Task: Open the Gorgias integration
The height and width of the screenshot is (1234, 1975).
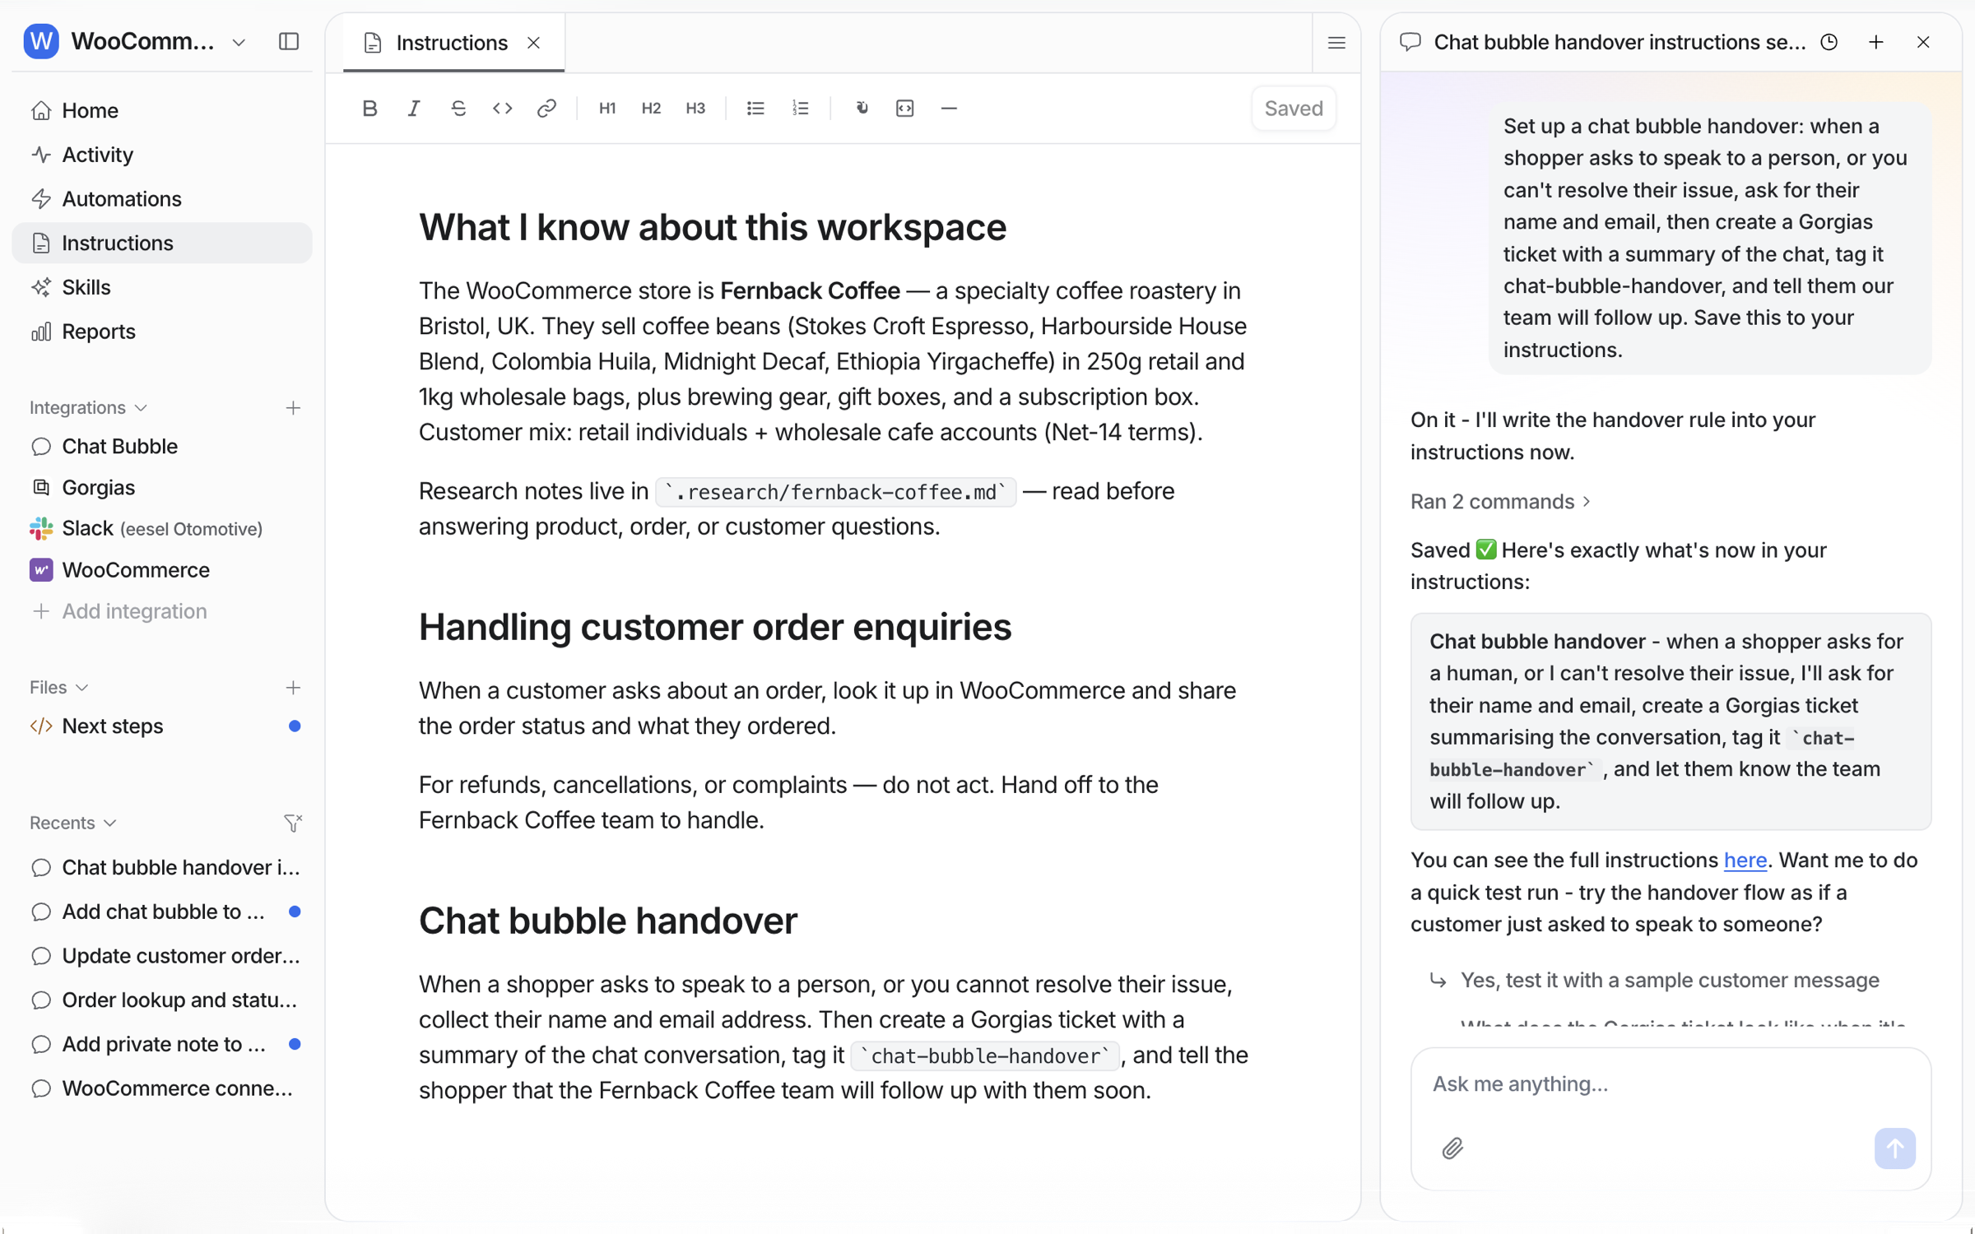Action: [x=162, y=487]
